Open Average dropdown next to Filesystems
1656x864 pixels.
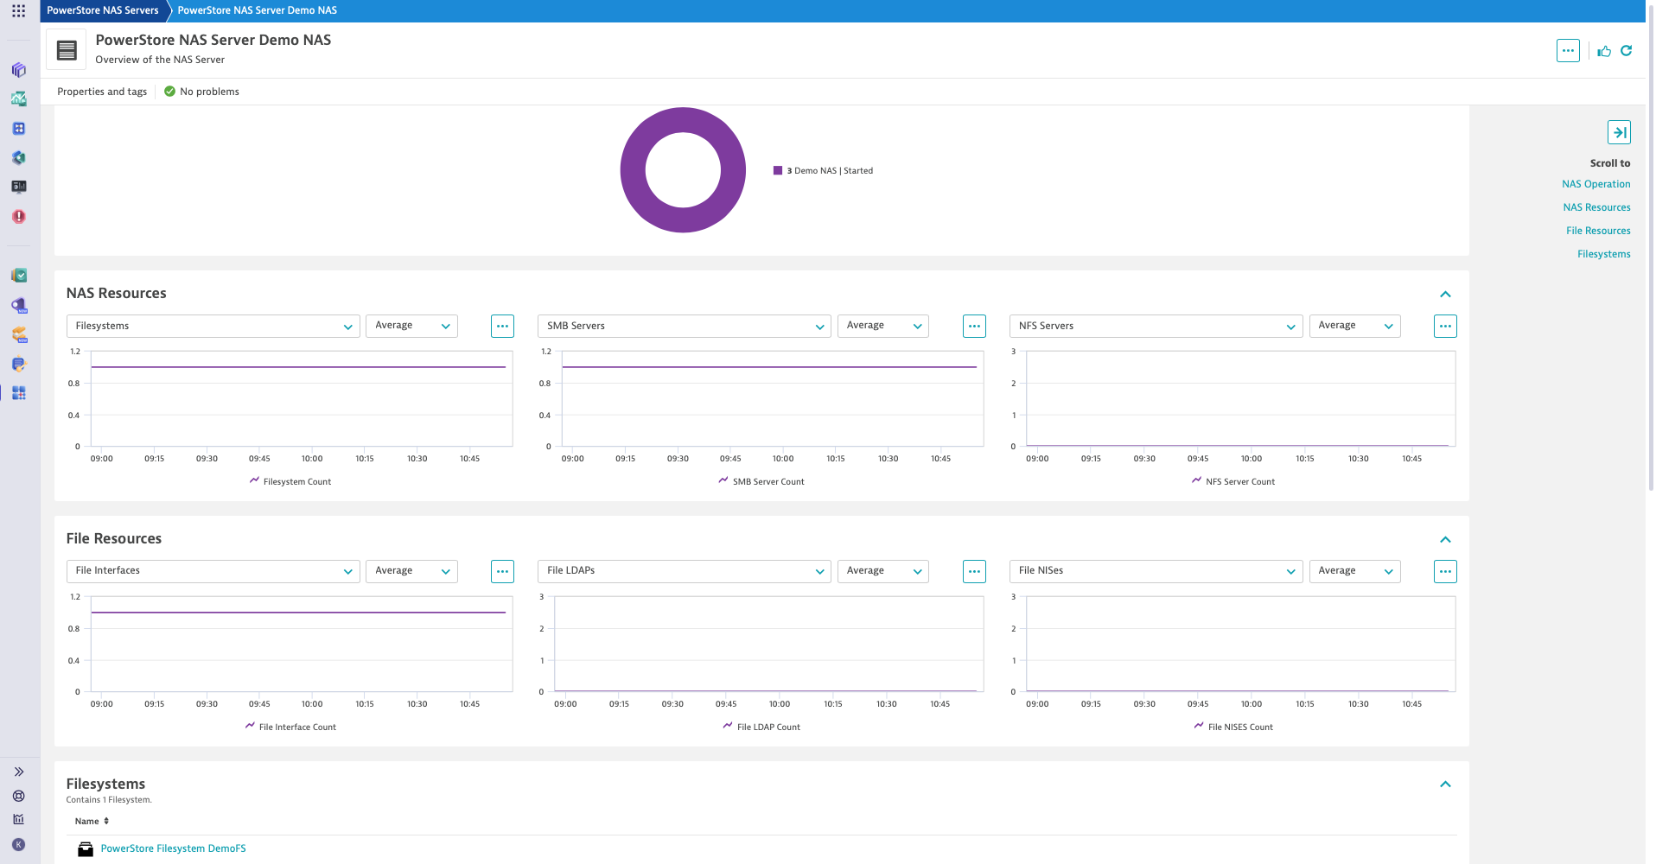pos(411,327)
